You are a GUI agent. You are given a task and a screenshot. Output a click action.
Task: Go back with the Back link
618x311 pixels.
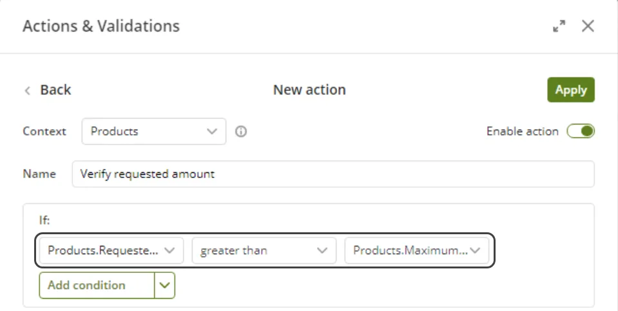(48, 90)
